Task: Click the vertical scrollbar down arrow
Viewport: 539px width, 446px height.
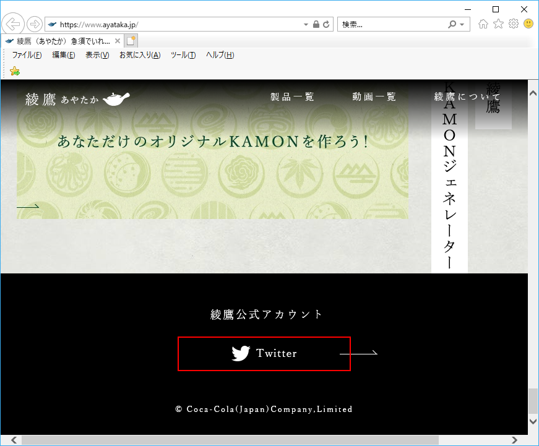Action: click(x=533, y=421)
